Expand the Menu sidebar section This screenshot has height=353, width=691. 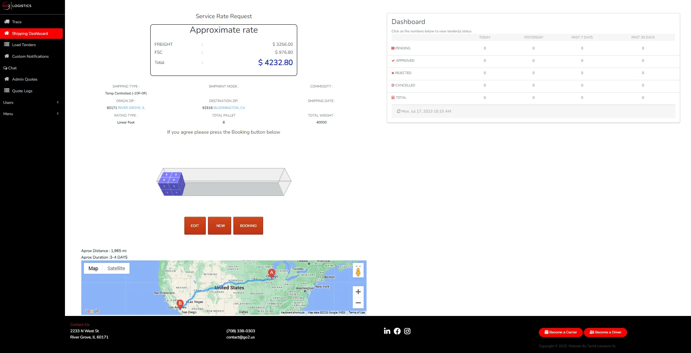57,113
